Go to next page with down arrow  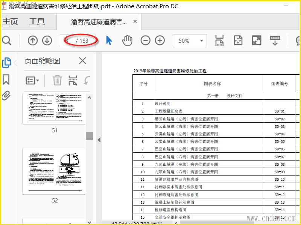tap(47, 40)
